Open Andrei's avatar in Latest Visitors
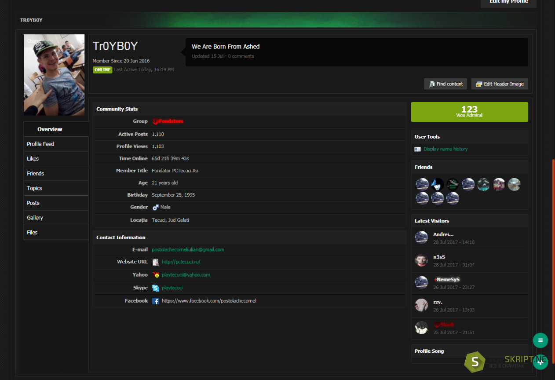This screenshot has width=555, height=380. [x=421, y=237]
